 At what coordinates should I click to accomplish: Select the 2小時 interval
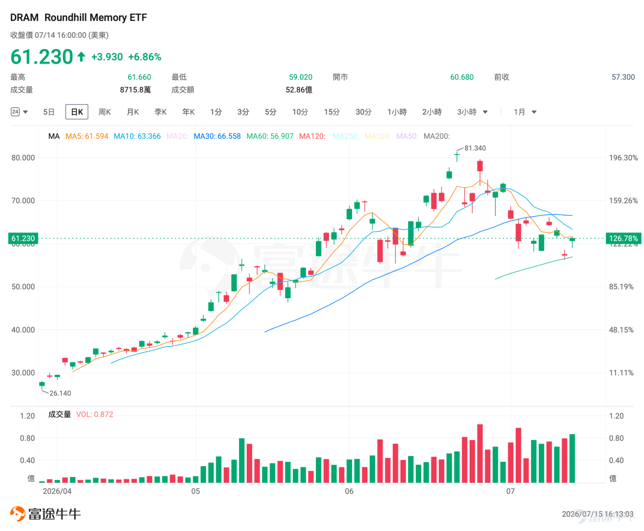(x=432, y=112)
